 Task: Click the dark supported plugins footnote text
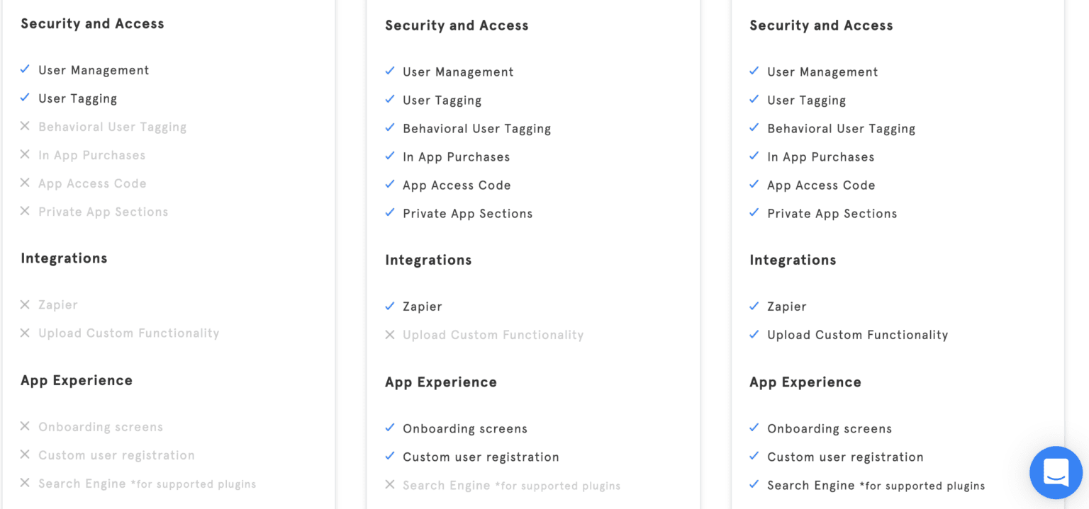coord(922,486)
